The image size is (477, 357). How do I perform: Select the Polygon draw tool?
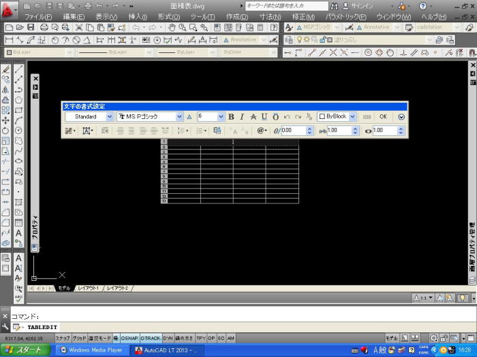click(19, 100)
